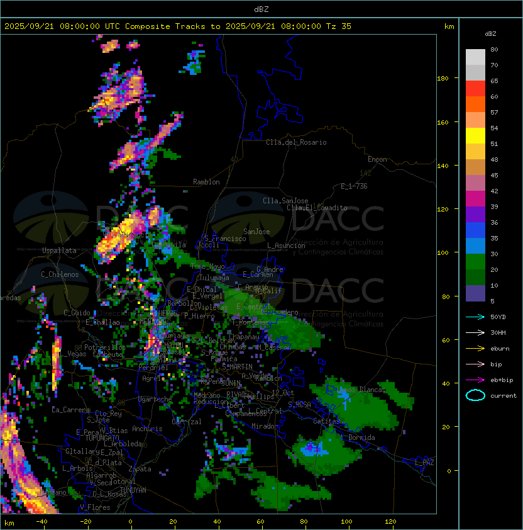The width and height of the screenshot is (523, 530).
Task: Click the 'S_MARTIN' place label
Action: tap(237, 367)
